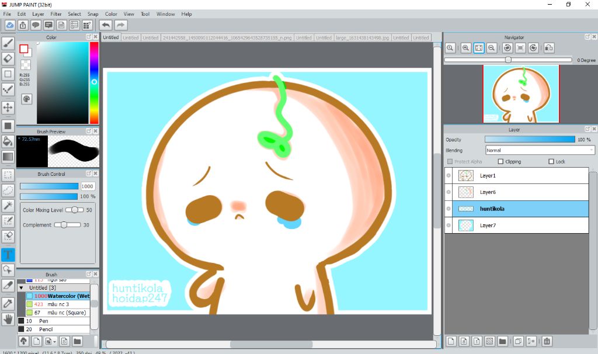Toggle visibility of Layer6
Image resolution: width=598 pixels, height=354 pixels.
click(x=448, y=192)
